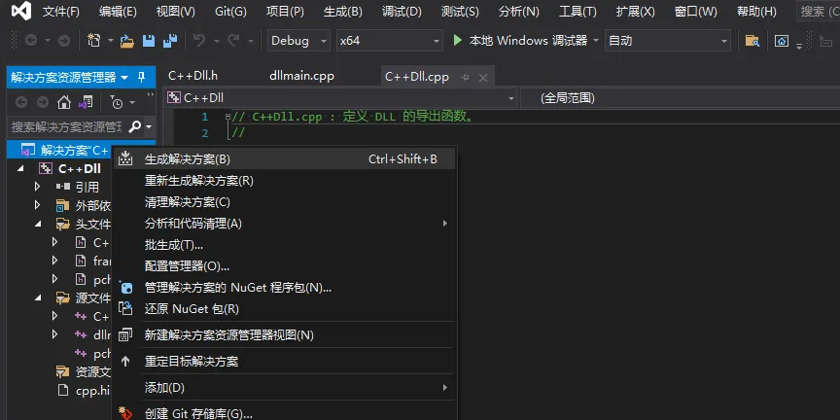840x420 pixels.
Task: Click the undo arrow icon
Action: click(199, 41)
